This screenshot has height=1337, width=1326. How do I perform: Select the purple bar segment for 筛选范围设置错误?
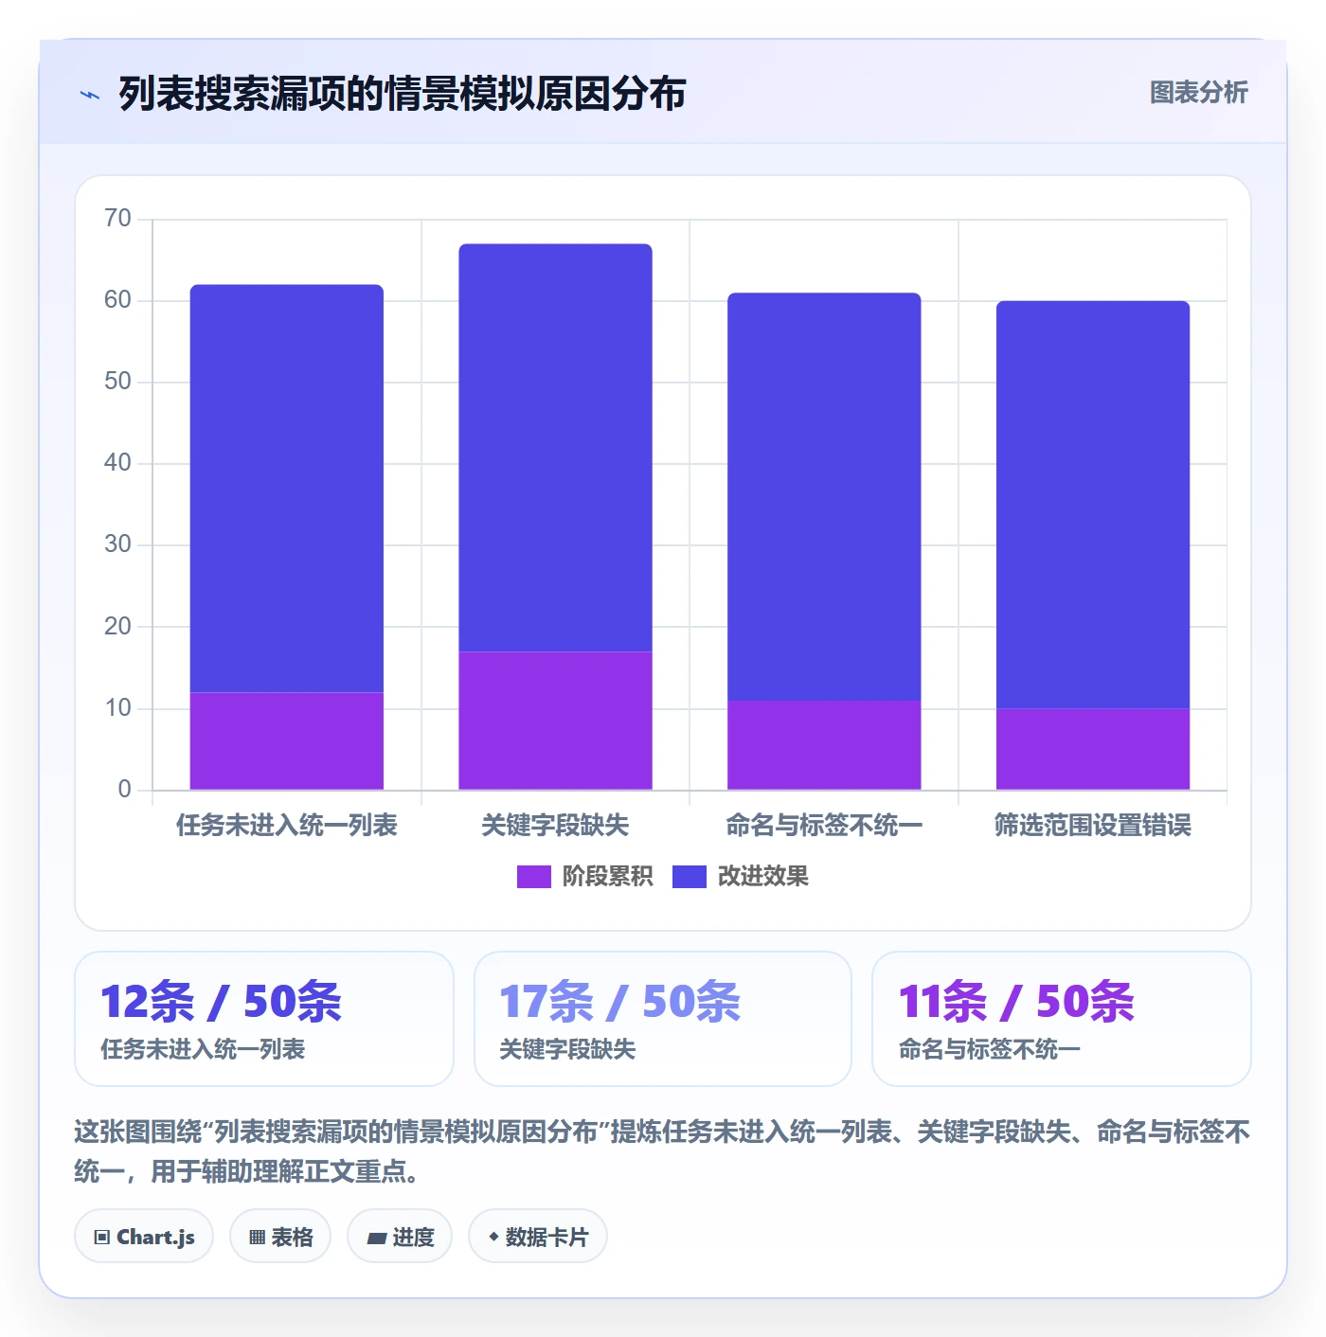[1093, 749]
